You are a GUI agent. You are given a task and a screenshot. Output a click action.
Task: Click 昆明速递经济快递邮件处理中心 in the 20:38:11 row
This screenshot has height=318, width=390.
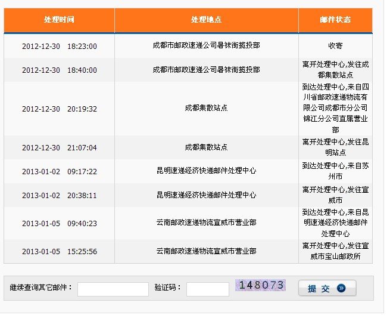pyautogui.click(x=206, y=195)
